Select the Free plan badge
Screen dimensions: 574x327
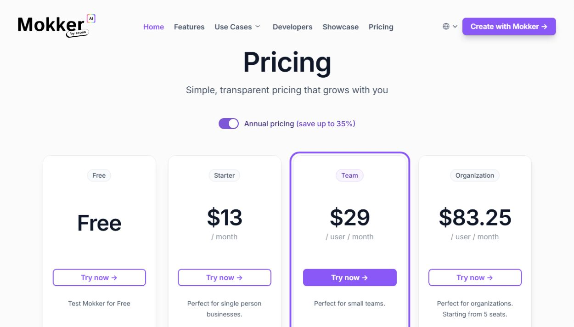tap(99, 175)
